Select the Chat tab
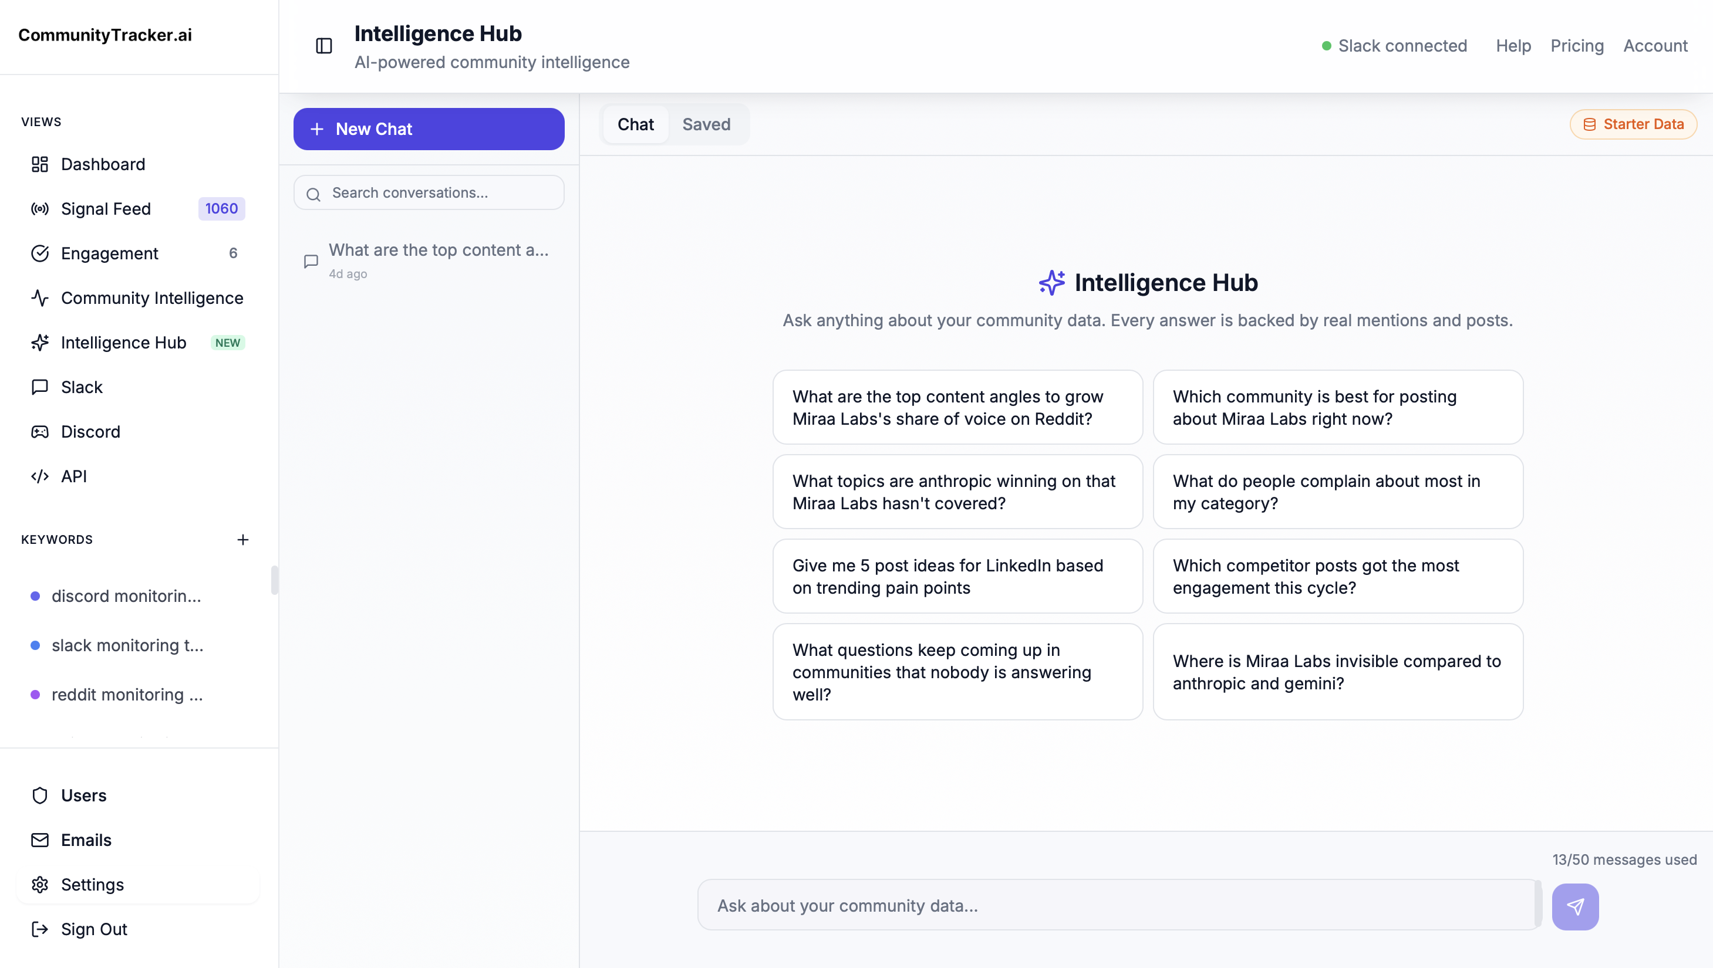The height and width of the screenshot is (968, 1713). (635, 124)
